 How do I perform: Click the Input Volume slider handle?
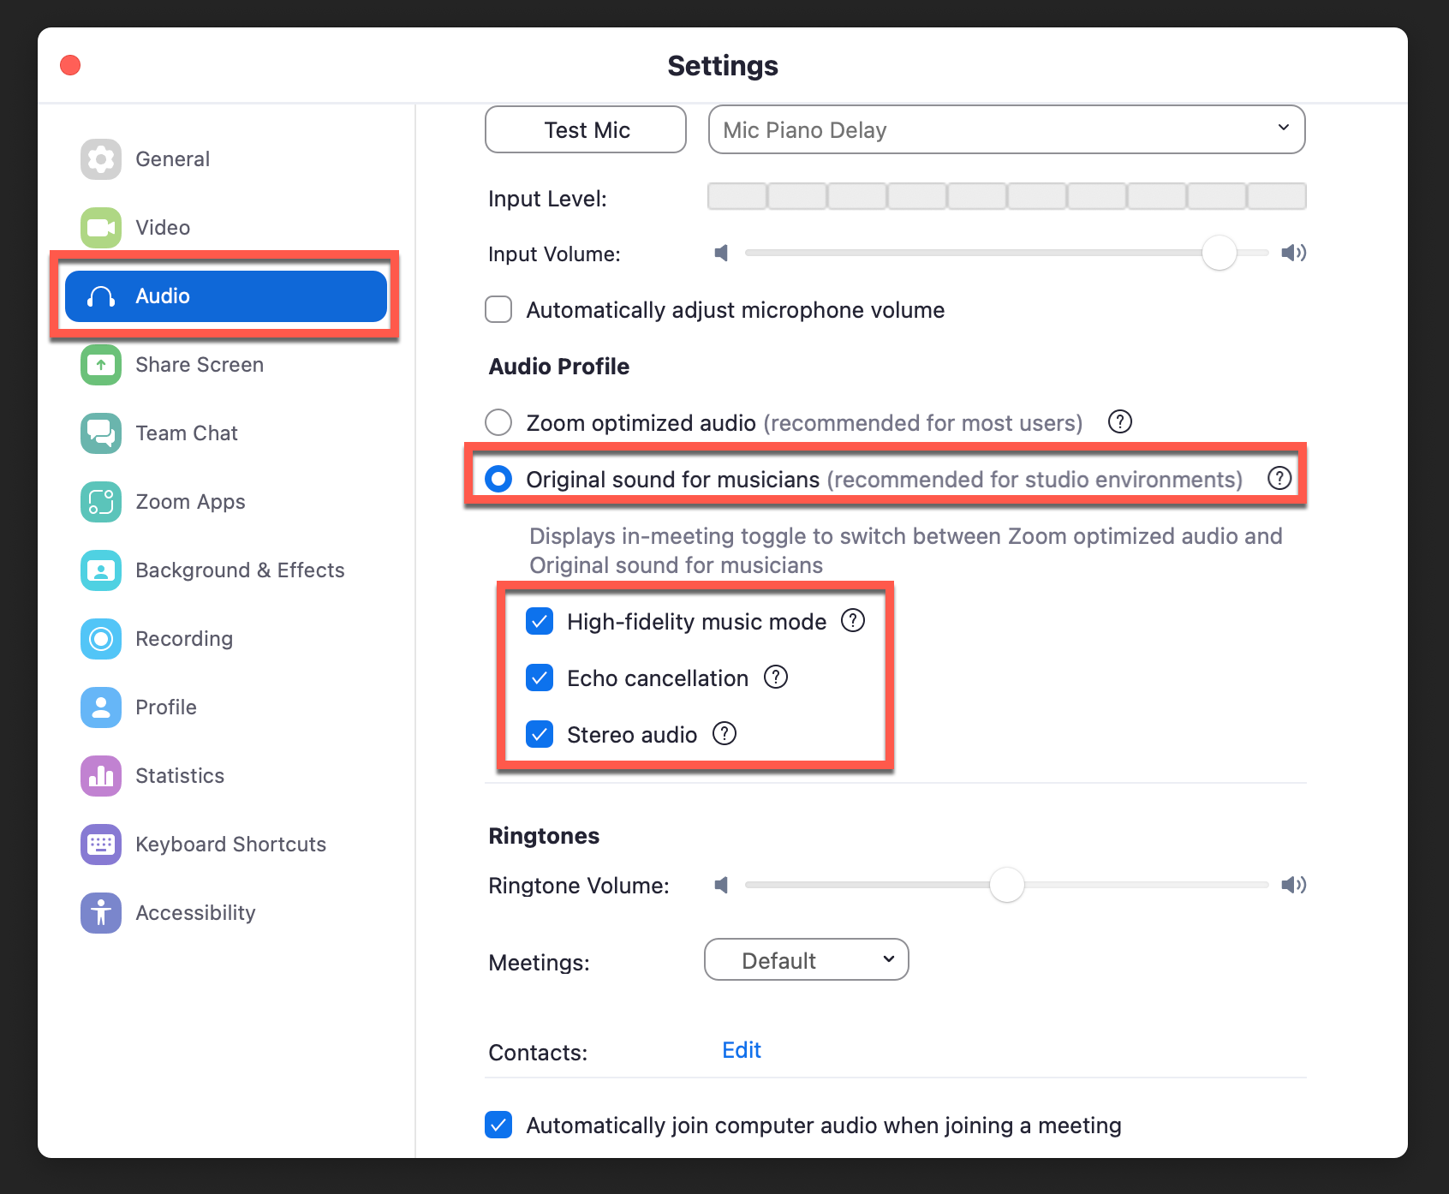[x=1219, y=253]
